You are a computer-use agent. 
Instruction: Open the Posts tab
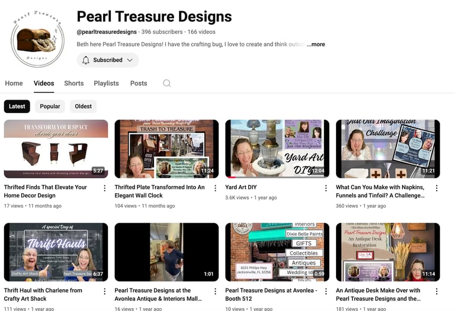point(139,84)
